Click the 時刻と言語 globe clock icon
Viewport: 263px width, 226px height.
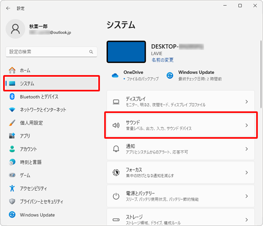12,162
